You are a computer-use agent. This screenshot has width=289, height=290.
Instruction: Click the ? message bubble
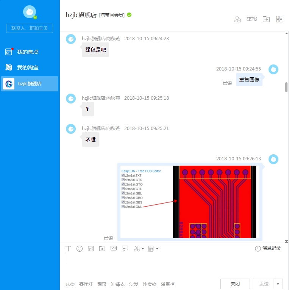click(x=88, y=109)
